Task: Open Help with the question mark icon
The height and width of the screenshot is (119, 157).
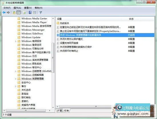Action: point(30,13)
